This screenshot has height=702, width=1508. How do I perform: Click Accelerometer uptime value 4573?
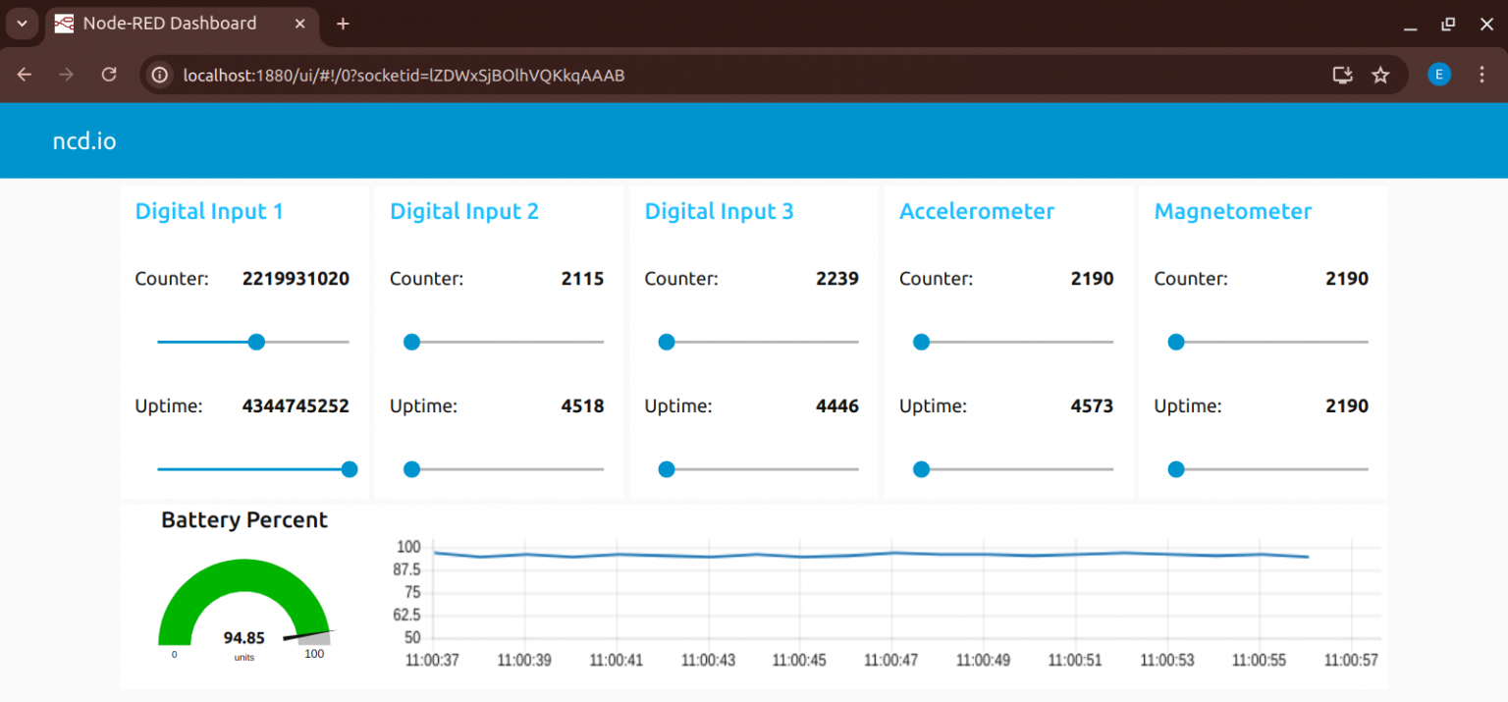1092,405
